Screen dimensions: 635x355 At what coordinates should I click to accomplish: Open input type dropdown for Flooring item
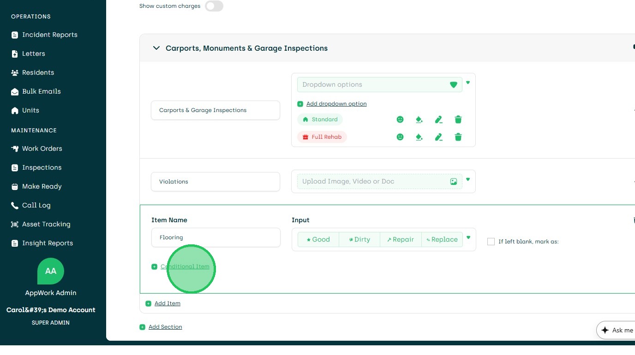(x=468, y=238)
